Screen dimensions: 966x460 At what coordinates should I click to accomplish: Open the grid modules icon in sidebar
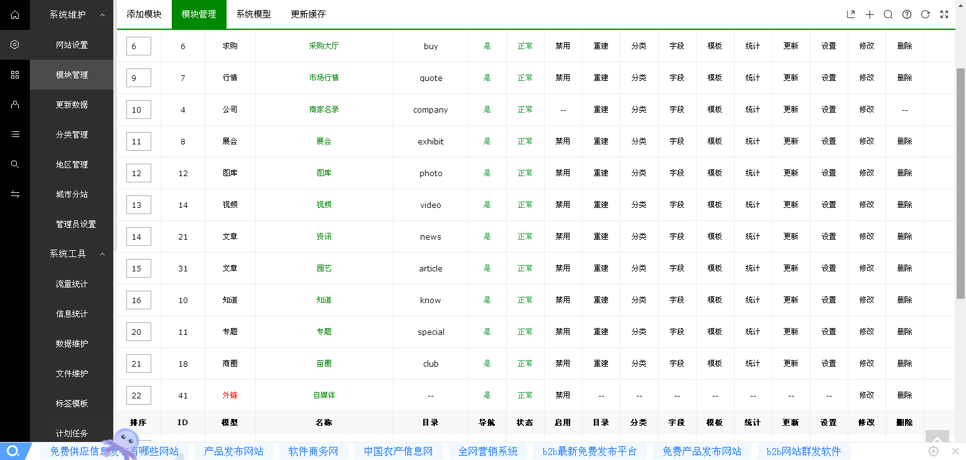(x=15, y=75)
